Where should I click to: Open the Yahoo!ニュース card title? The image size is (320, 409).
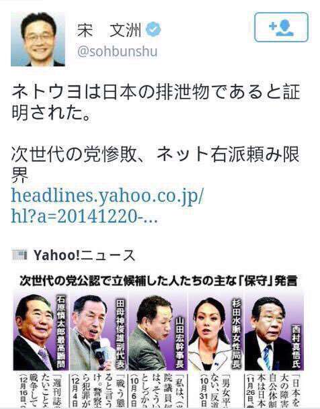pyautogui.click(x=84, y=255)
